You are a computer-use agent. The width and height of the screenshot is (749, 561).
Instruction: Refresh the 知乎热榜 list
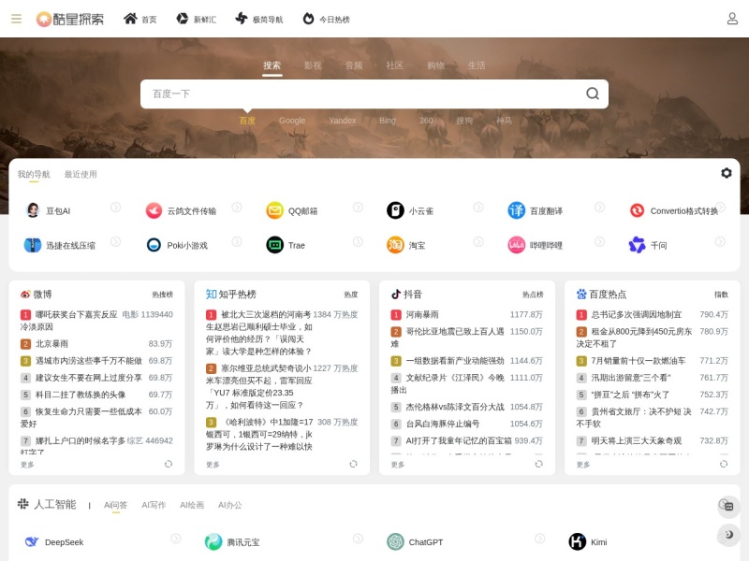click(353, 464)
